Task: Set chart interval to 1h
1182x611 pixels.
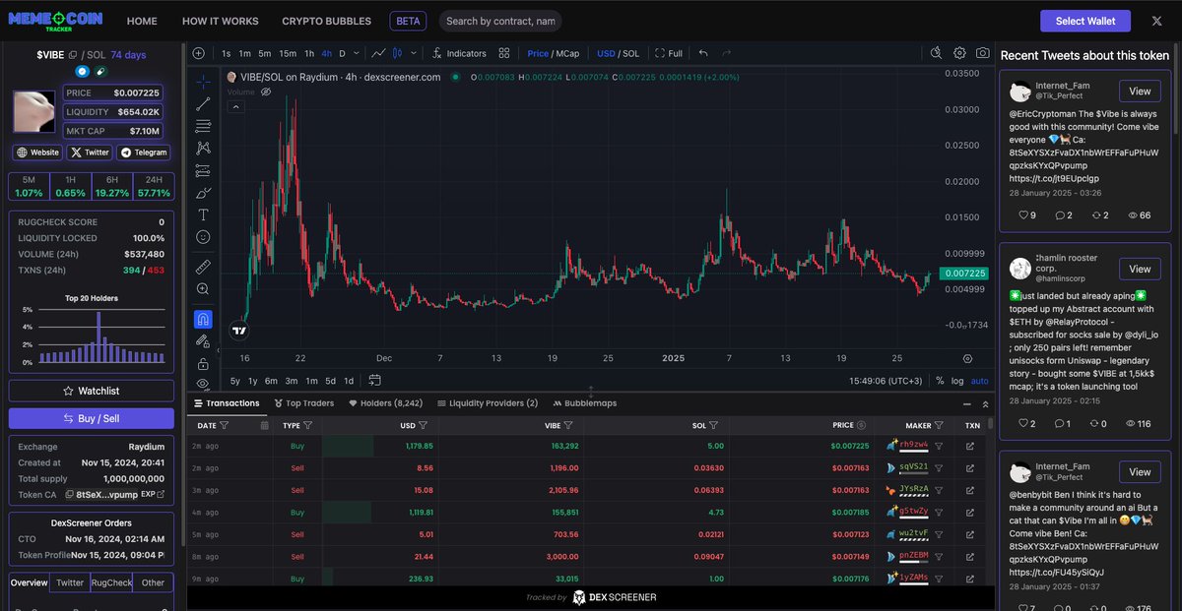Action: click(x=309, y=53)
